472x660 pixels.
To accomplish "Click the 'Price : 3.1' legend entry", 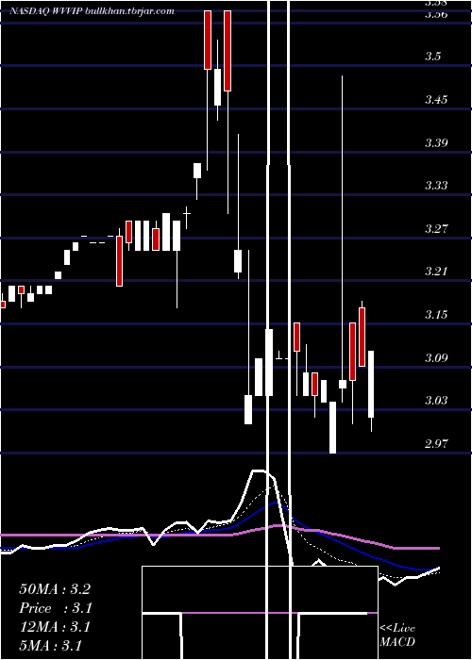I will point(56,608).
